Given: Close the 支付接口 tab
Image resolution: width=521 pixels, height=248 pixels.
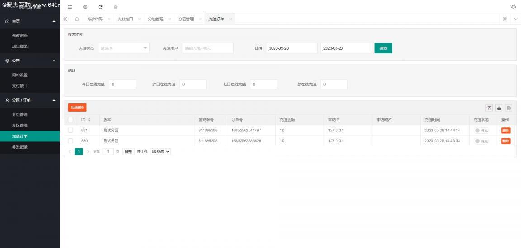Looking at the screenshot, I should 139,19.
